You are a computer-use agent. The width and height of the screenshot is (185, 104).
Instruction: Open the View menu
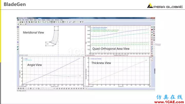point(52,20)
